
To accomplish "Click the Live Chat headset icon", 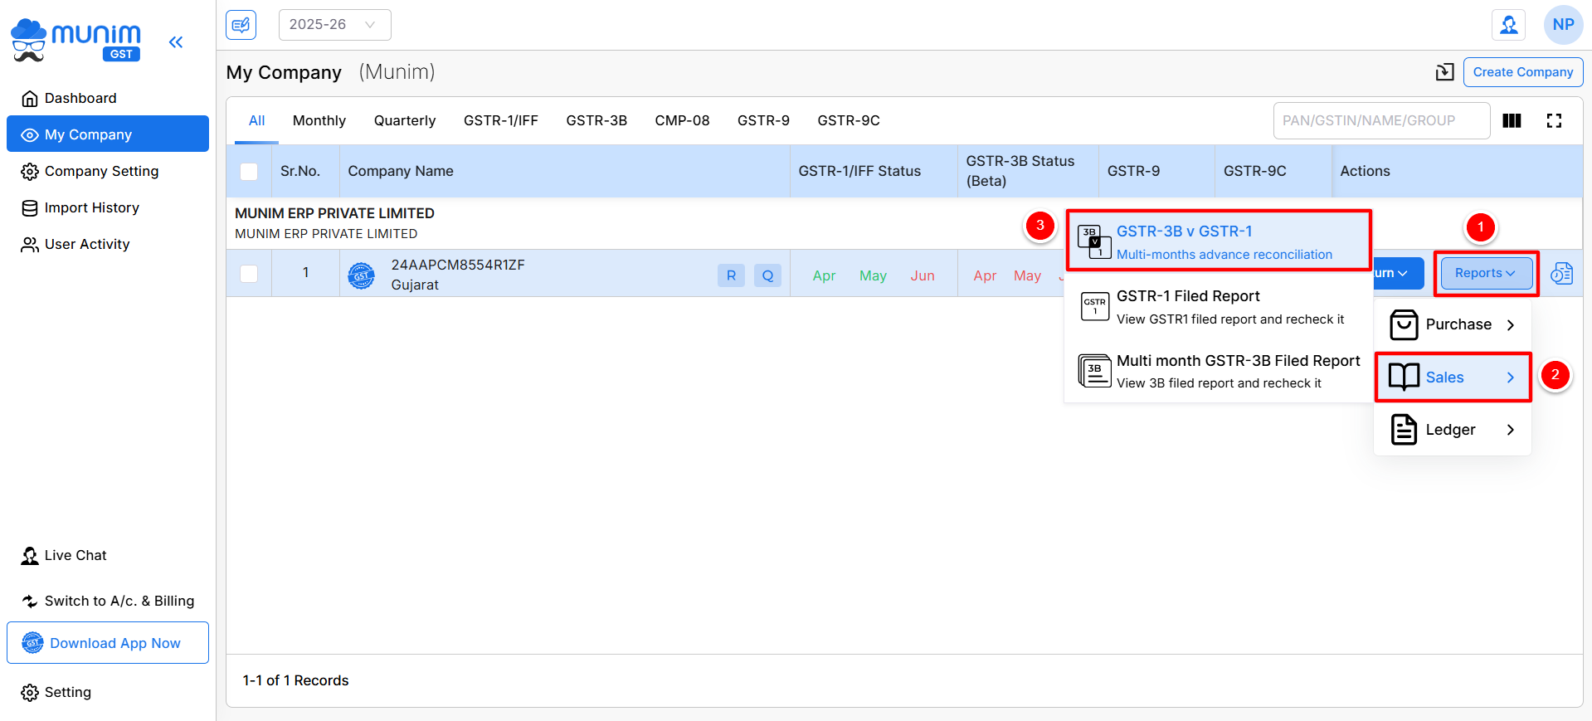I will click(30, 556).
